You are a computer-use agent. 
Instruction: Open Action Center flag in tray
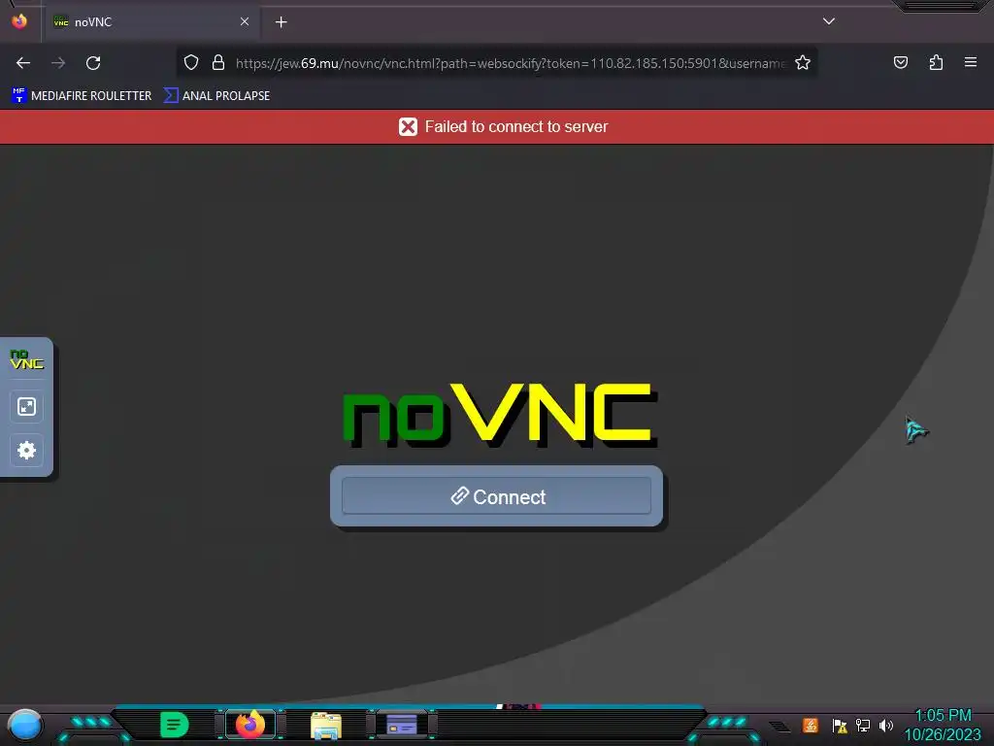(840, 726)
